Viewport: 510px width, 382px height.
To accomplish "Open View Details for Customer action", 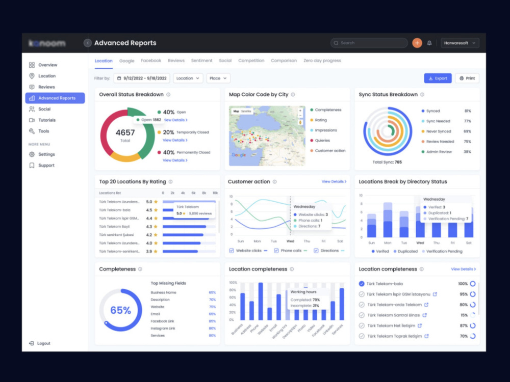I will (334, 182).
